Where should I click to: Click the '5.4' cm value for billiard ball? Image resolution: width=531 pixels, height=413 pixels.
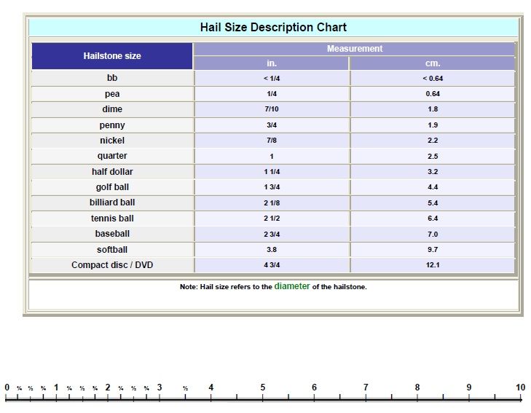point(433,202)
